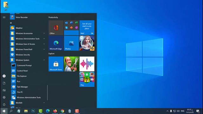
Task: Open the G5 hidden object game tile
Action: point(87,43)
